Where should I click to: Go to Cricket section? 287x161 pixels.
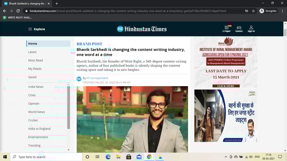(x=33, y=120)
